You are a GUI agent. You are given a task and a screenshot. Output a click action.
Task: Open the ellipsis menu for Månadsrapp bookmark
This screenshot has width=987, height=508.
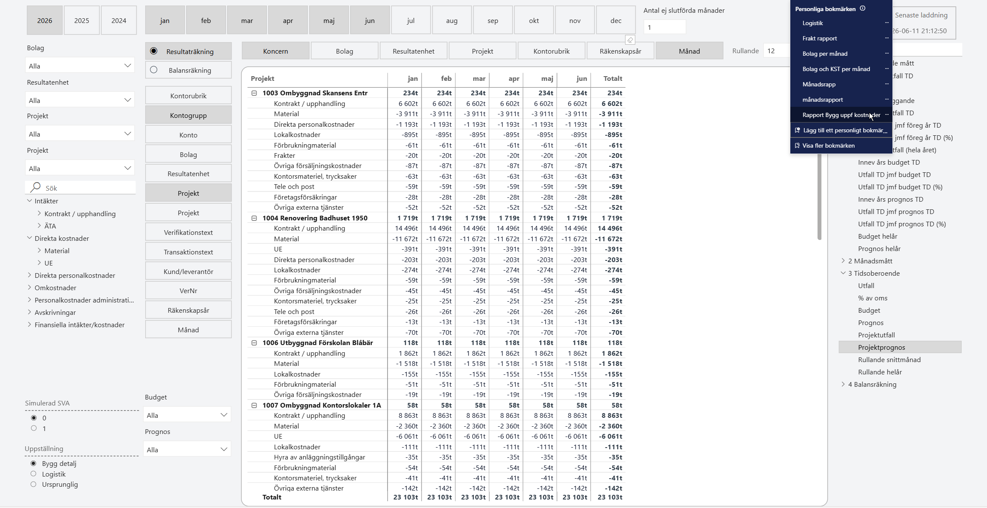pos(887,84)
